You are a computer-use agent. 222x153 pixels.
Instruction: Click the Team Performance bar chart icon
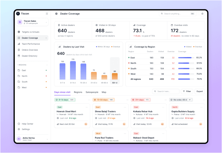(x=19, y=44)
